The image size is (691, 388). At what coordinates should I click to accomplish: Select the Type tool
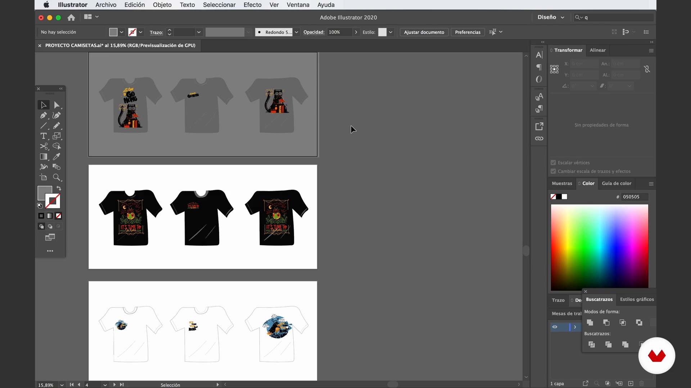[x=44, y=136]
